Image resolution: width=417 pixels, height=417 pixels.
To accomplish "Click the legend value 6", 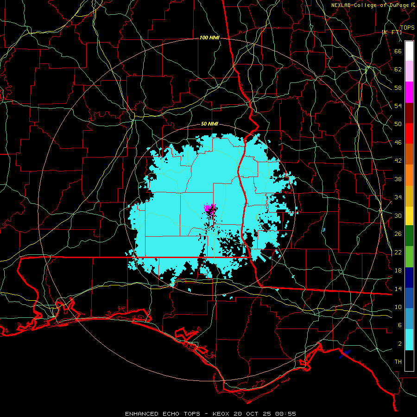I will (400, 325).
